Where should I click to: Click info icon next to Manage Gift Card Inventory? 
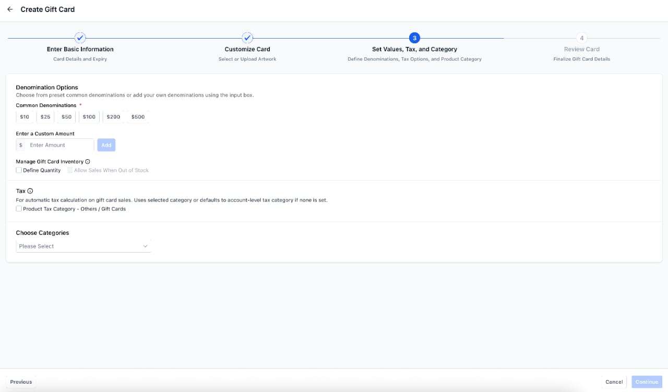point(88,162)
